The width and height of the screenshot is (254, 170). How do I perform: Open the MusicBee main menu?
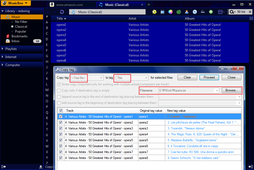click(16, 3)
